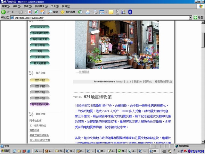205x154 pixels.
Task: Click the Windows flag logo in IE
Action: coord(201,6)
